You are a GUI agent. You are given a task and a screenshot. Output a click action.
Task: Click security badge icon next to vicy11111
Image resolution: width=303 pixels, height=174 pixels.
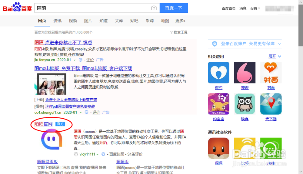pos(103,154)
